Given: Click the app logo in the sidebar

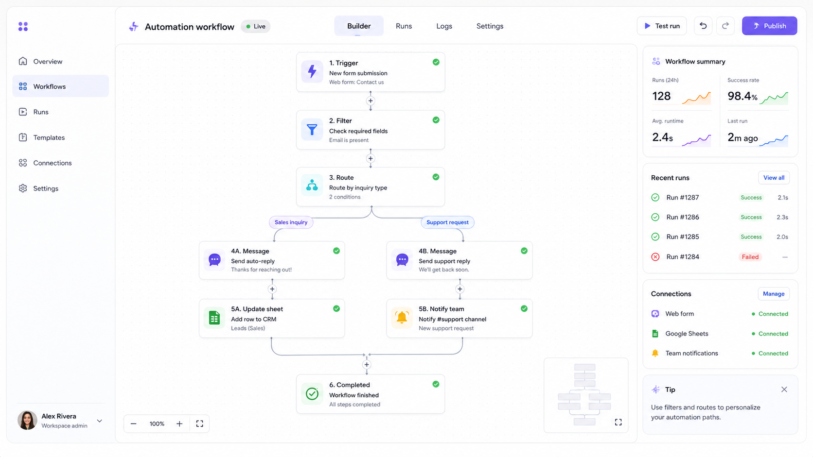Looking at the screenshot, I should point(23,26).
